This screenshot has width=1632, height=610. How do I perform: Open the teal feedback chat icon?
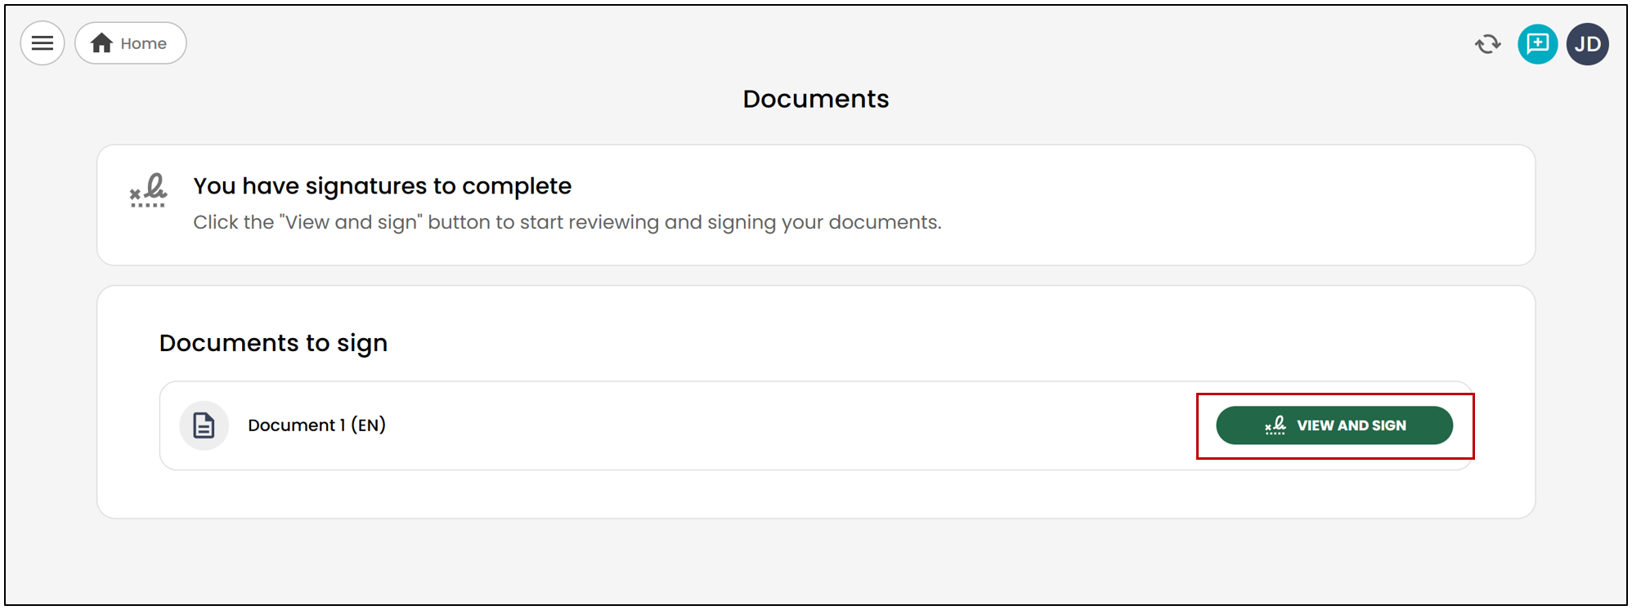[x=1537, y=43]
